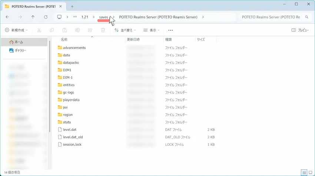Click the Cut scissors icon in the toolbar
The width and height of the screenshot is (315, 176).
[x=39, y=30]
